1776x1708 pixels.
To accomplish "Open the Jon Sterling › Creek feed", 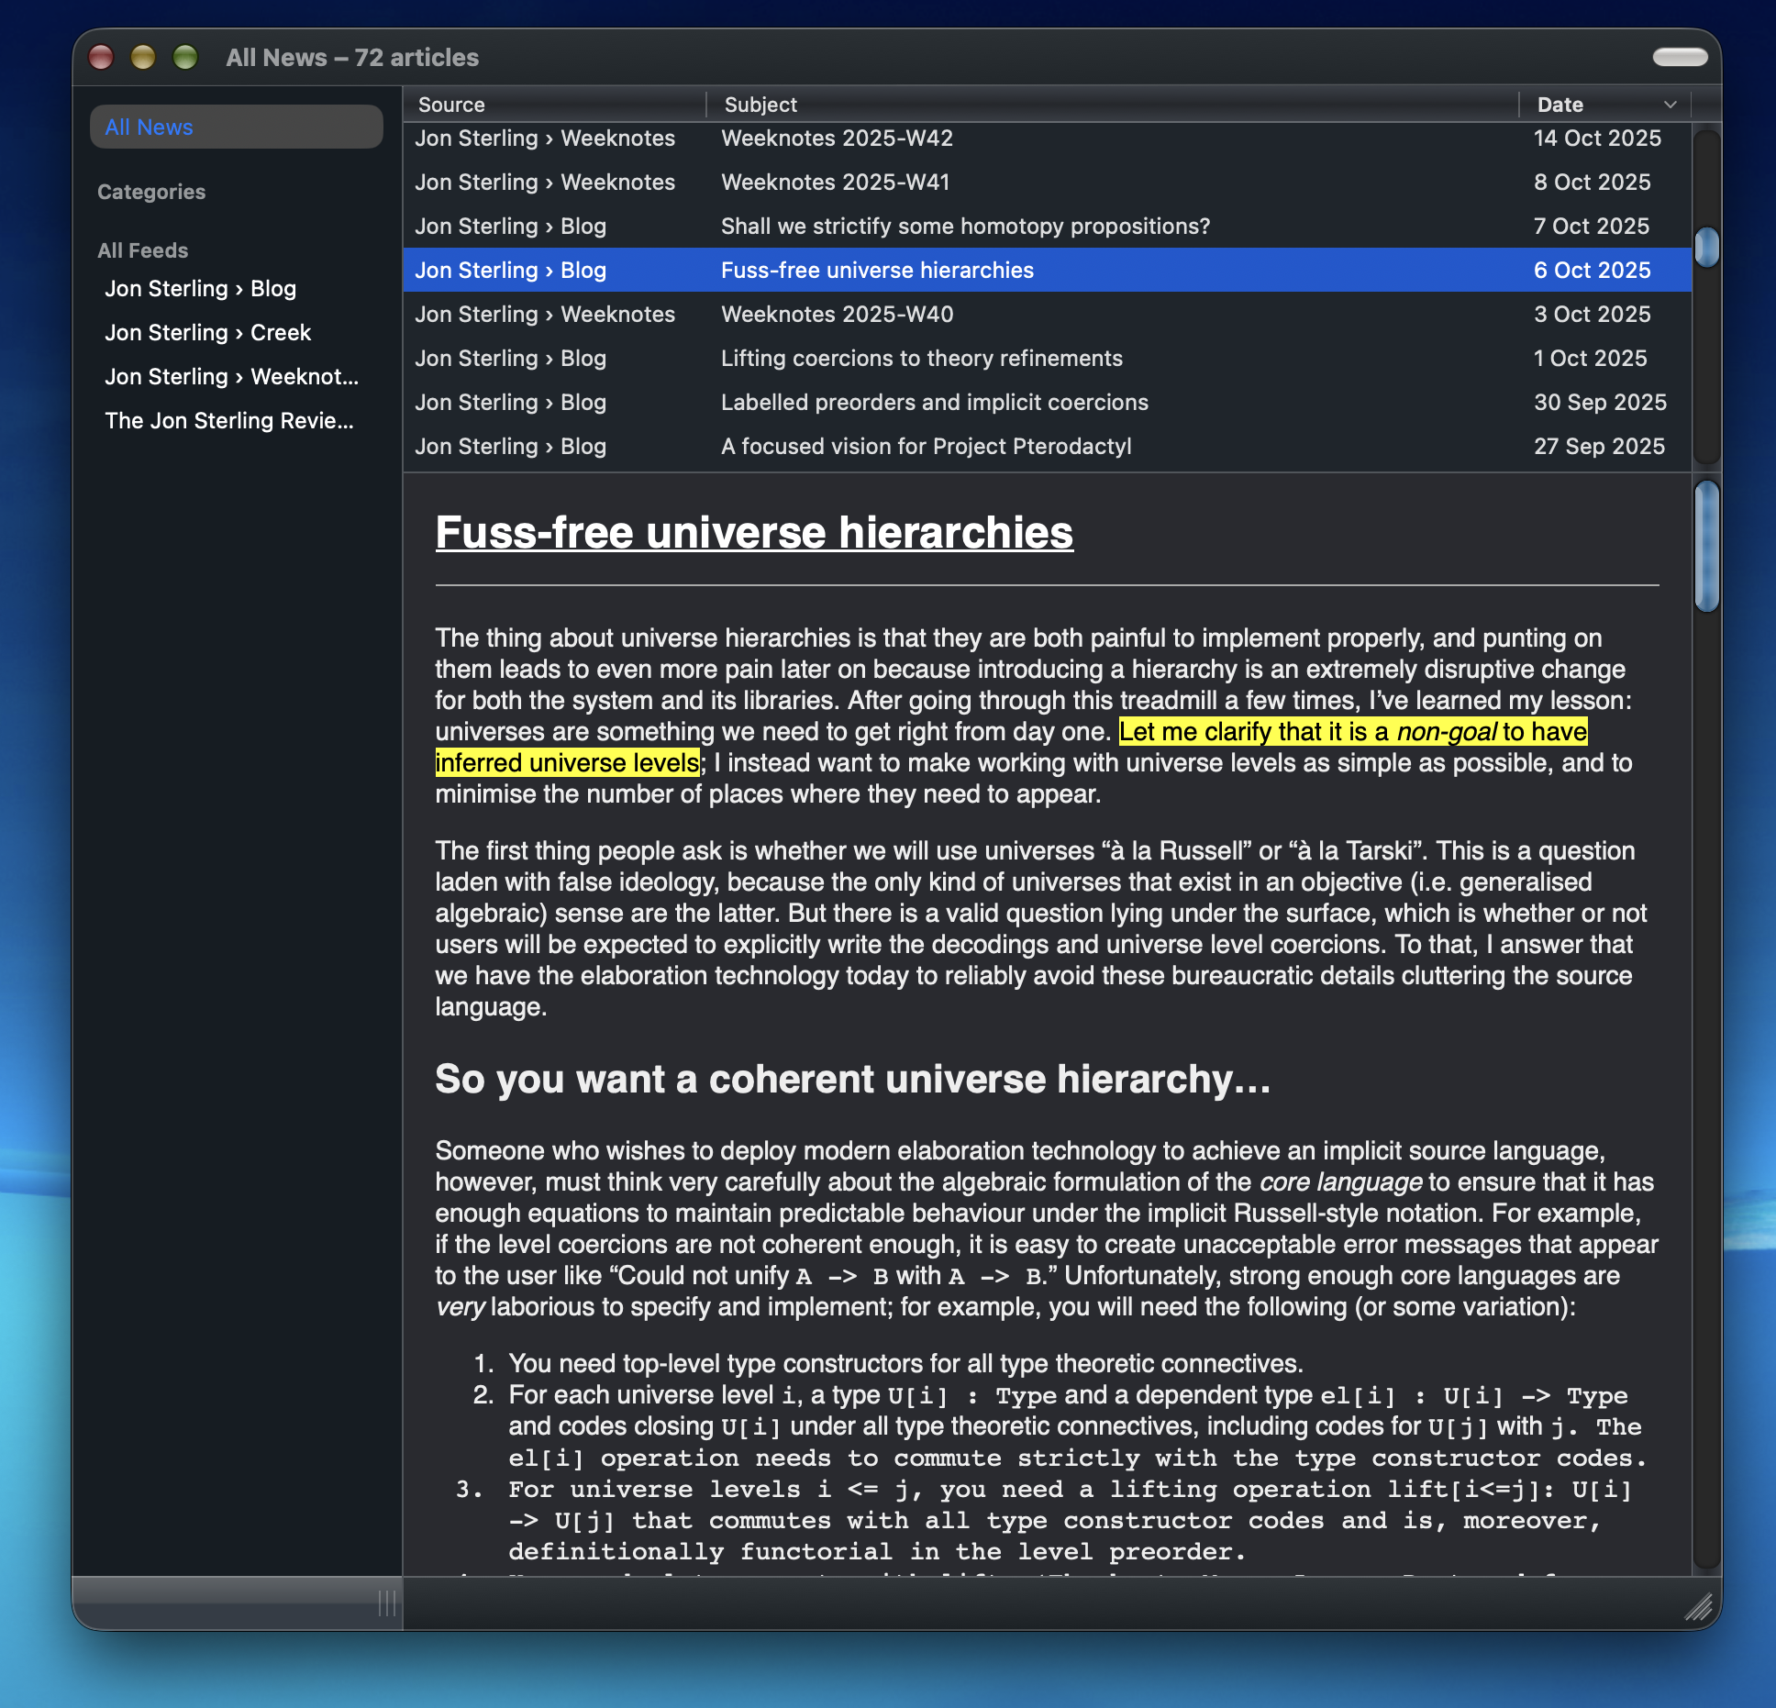I will pos(207,332).
